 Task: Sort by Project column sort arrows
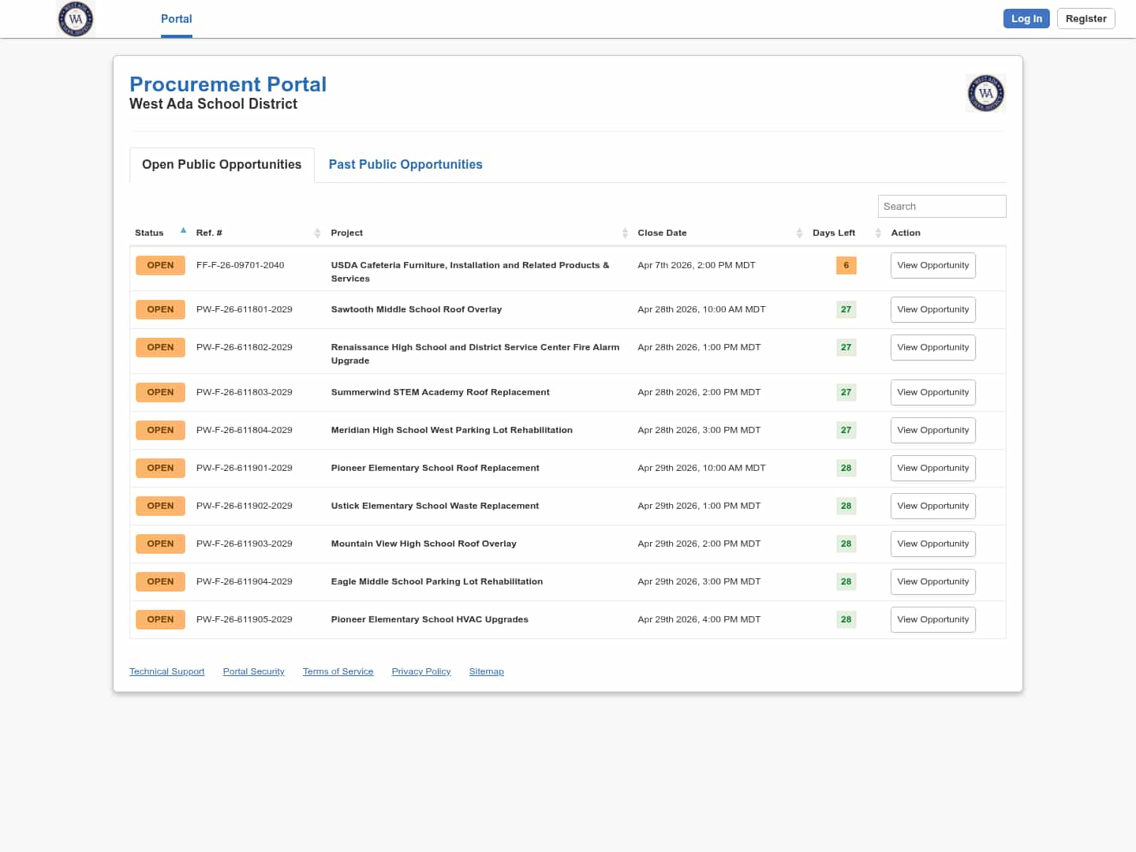point(625,233)
